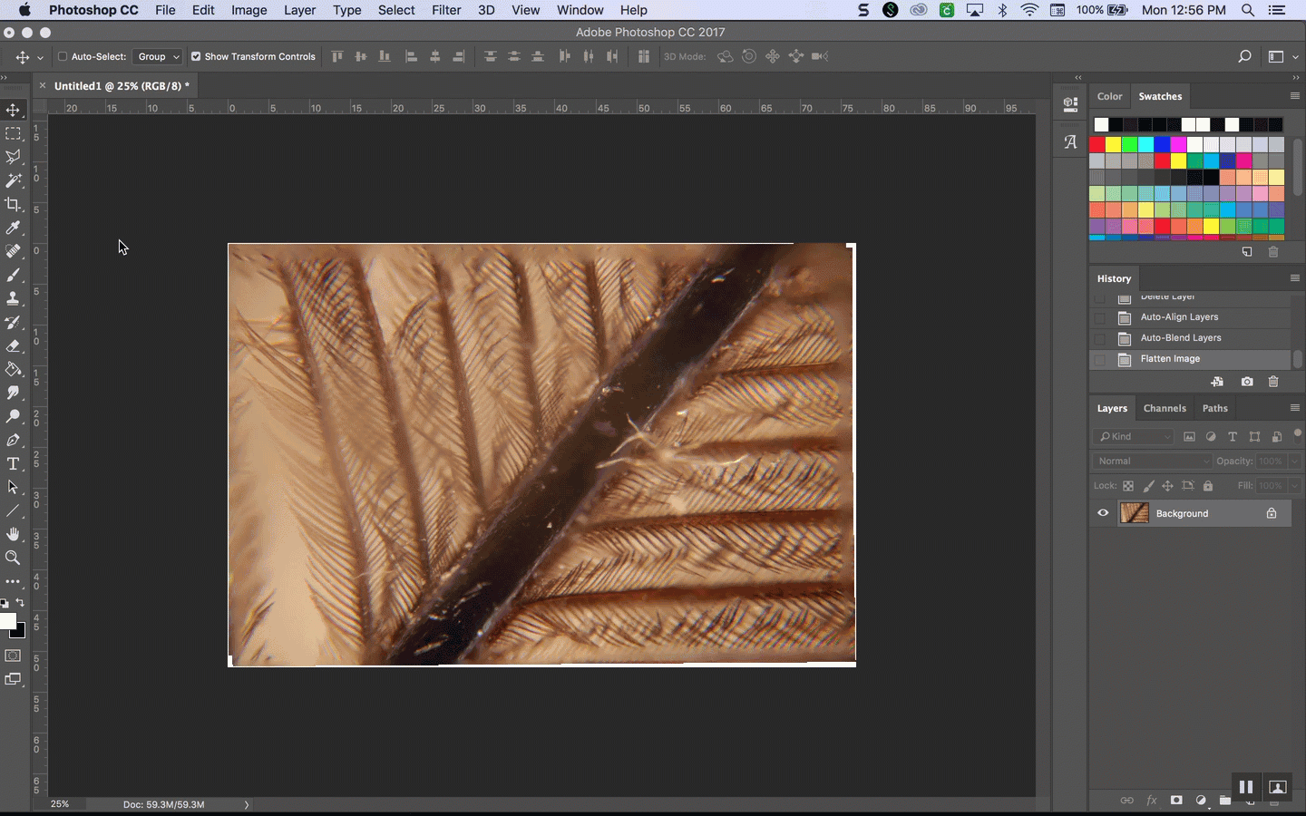Select the Hand tool
The height and width of the screenshot is (816, 1306).
click(x=13, y=534)
